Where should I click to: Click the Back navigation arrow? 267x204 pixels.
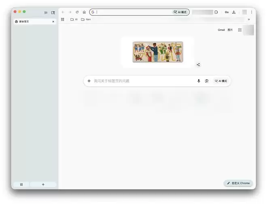(63, 12)
